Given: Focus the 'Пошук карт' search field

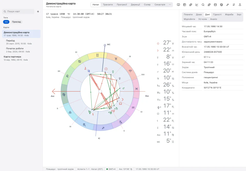Looking at the screenshot, I should [x=18, y=12].
